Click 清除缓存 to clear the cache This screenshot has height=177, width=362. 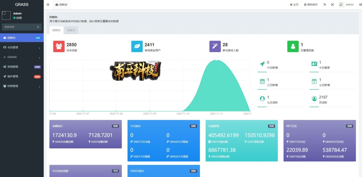[311, 5]
